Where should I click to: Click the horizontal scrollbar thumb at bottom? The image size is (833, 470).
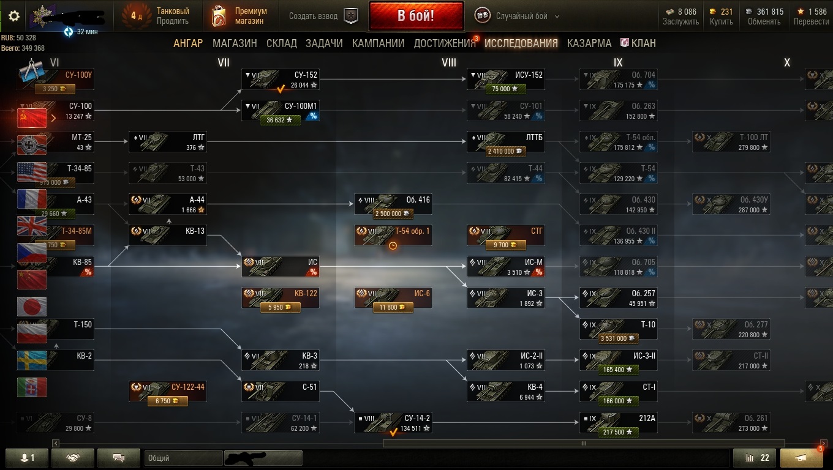[584, 443]
